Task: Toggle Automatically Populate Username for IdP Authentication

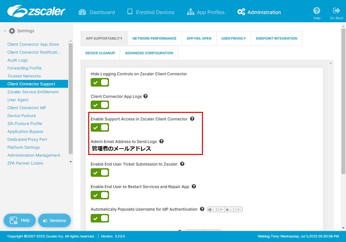Action: pos(100,218)
